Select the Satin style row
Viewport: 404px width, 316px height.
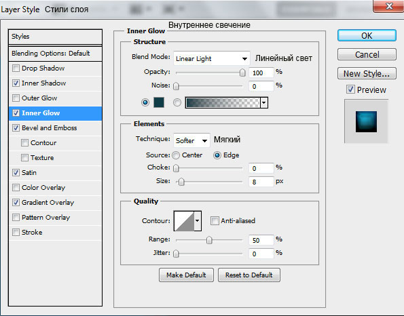[x=55, y=173]
